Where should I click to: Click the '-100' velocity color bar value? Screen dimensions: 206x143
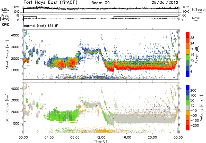tap(195, 121)
